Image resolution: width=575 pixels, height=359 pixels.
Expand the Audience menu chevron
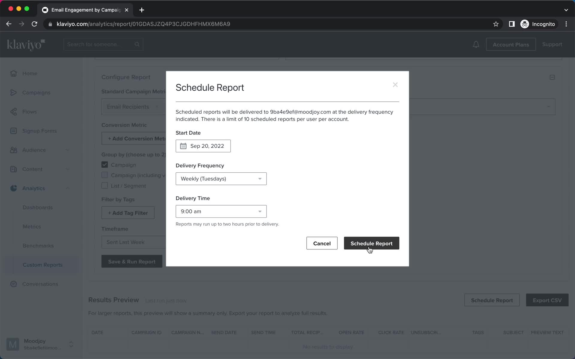click(67, 150)
